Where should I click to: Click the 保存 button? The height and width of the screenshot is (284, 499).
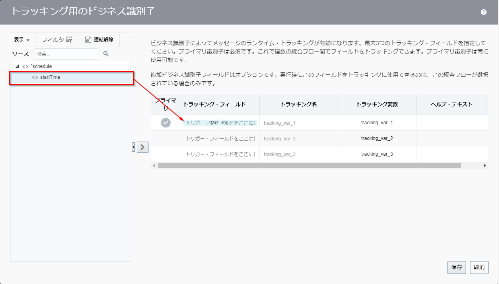[x=456, y=268]
